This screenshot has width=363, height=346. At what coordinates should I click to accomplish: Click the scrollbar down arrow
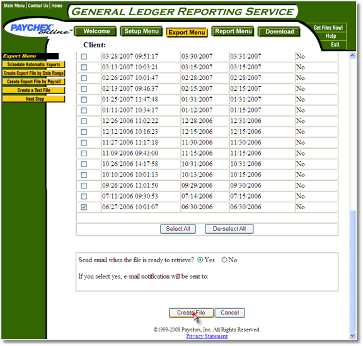pyautogui.click(x=352, y=335)
